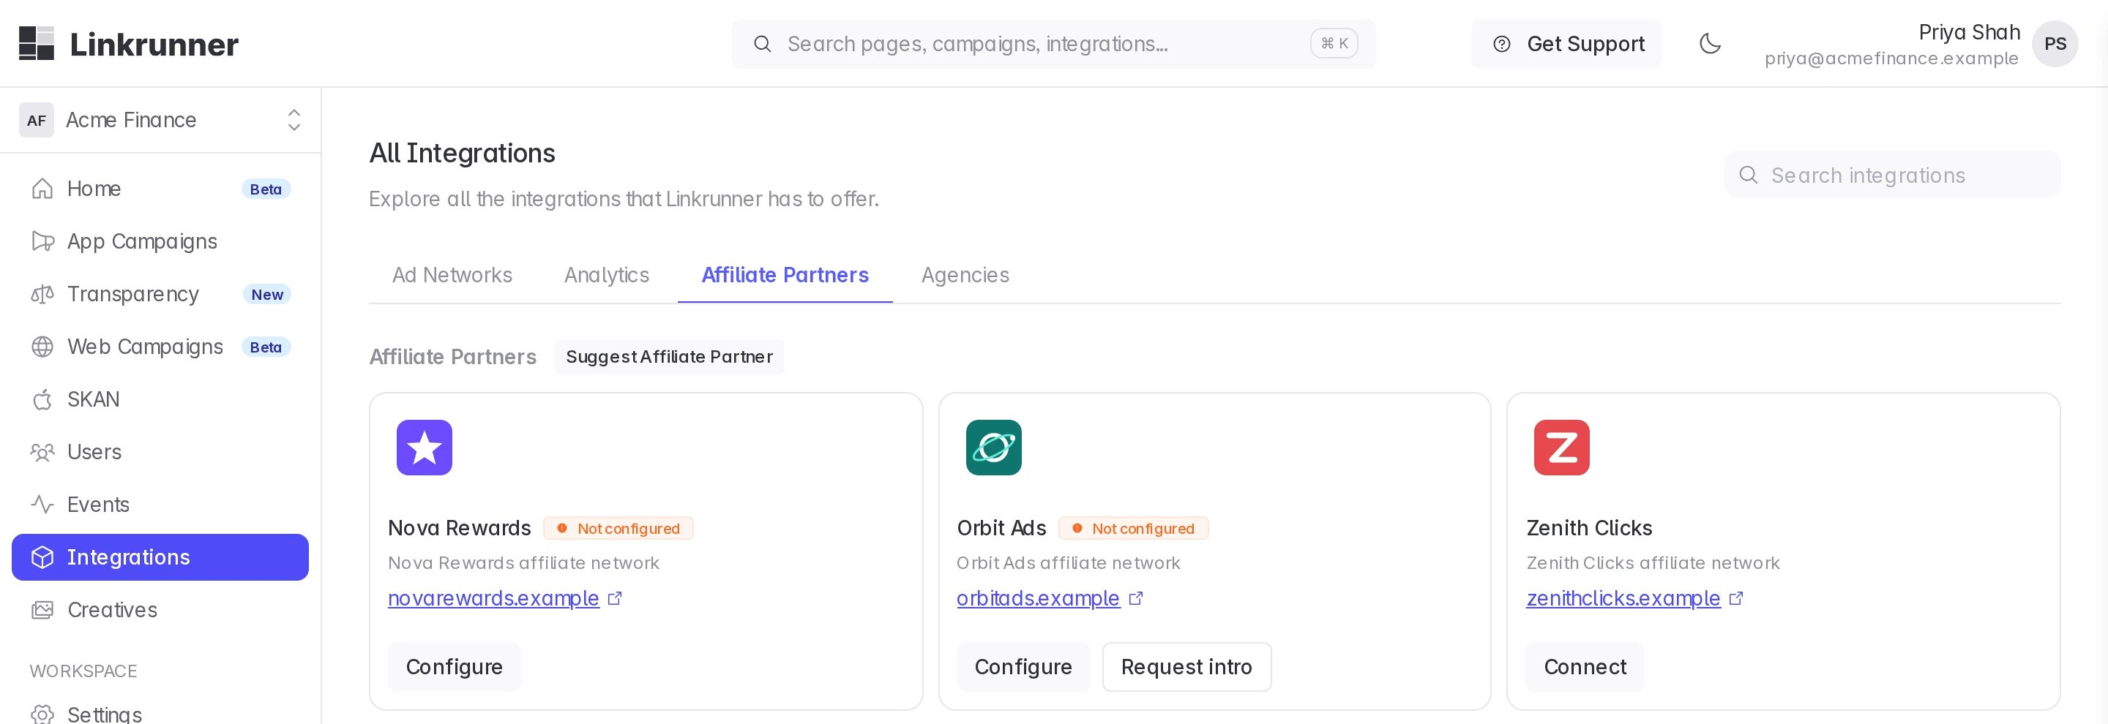The height and width of the screenshot is (724, 2108).
Task: Click the priya@acmefinance.example email text
Action: (x=1891, y=59)
